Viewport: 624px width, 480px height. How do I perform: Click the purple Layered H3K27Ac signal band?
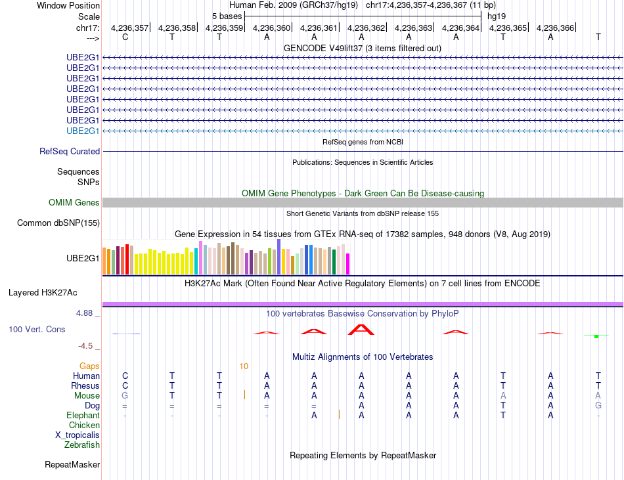[363, 304]
